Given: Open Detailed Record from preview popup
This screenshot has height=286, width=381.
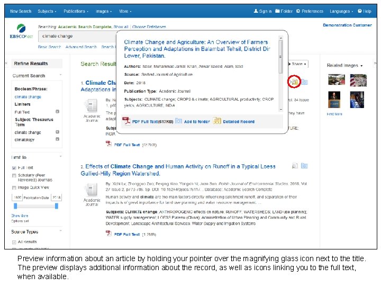Looking at the screenshot, I should [234, 121].
